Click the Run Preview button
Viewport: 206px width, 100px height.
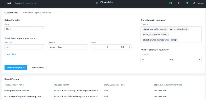pyautogui.click(x=38, y=68)
